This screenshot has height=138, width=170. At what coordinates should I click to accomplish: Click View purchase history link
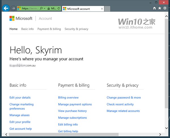click(73, 111)
